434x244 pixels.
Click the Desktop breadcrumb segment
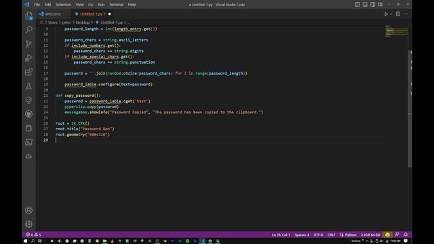point(83,22)
